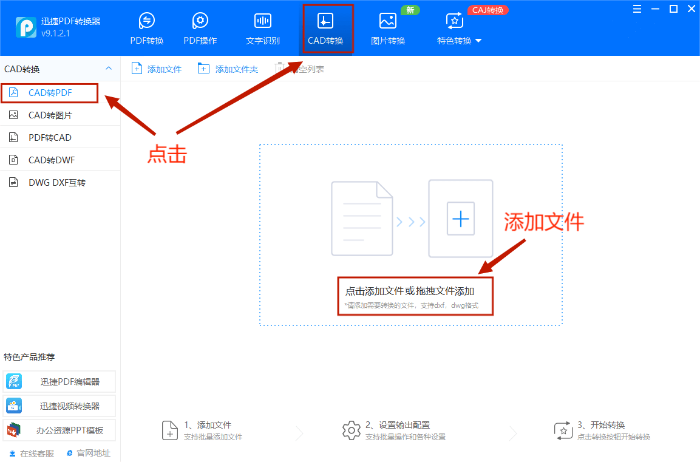The height and width of the screenshot is (462, 700).
Task: Click the CAD转DWF file icon
Action: click(x=13, y=160)
